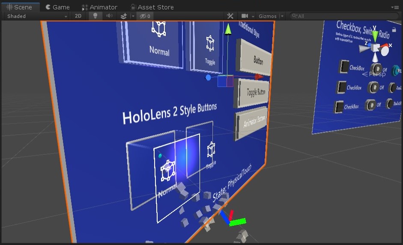Click the scene camera settings icon
Viewport: 403px width, 245px height.
point(245,16)
